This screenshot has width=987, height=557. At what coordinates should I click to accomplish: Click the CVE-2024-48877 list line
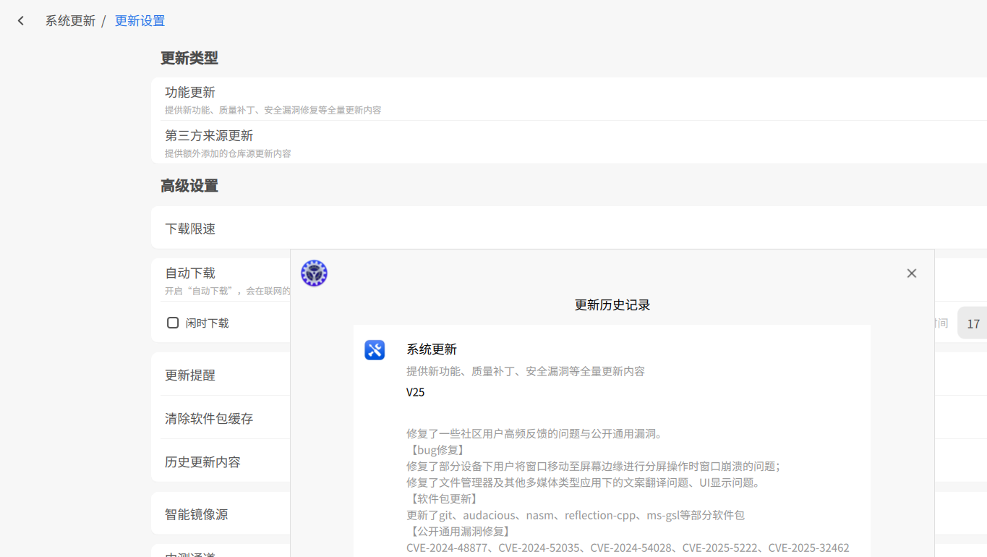click(x=628, y=548)
